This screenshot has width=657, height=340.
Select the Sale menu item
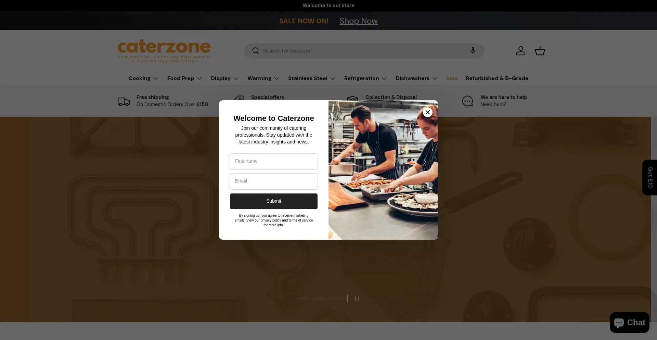pyautogui.click(x=452, y=78)
